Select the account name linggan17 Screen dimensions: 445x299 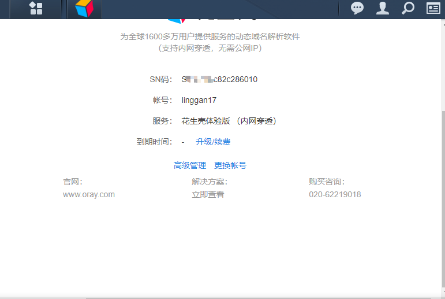(199, 100)
